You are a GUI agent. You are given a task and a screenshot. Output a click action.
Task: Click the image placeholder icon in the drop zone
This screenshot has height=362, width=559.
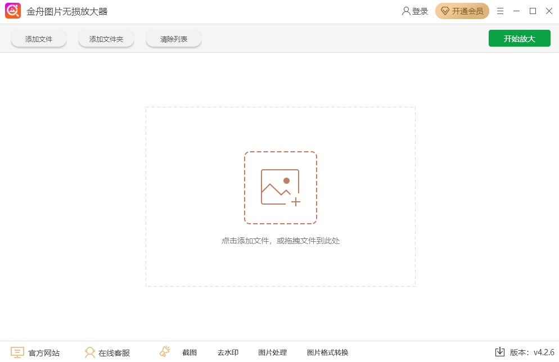click(280, 187)
